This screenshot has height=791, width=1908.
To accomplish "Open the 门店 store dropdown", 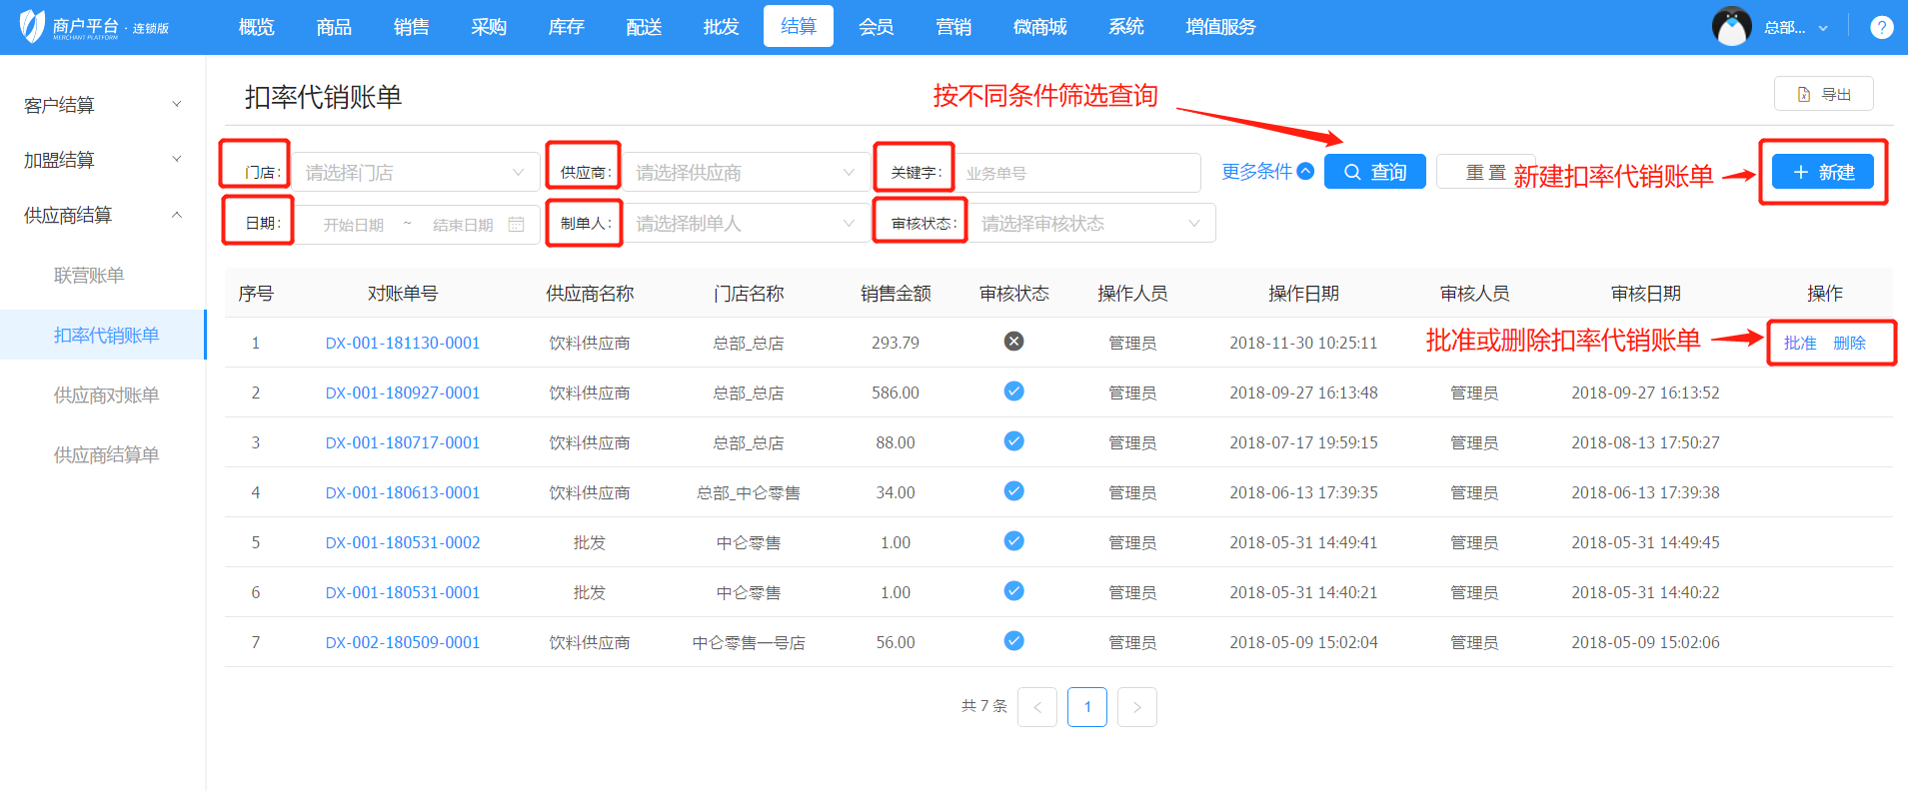I will point(415,173).
